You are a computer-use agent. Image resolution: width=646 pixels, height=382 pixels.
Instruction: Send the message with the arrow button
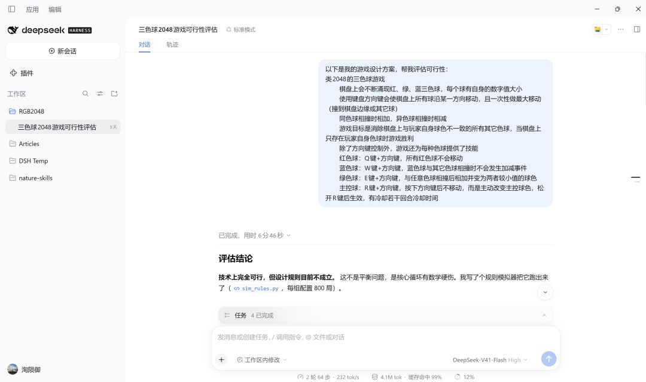coord(549,359)
